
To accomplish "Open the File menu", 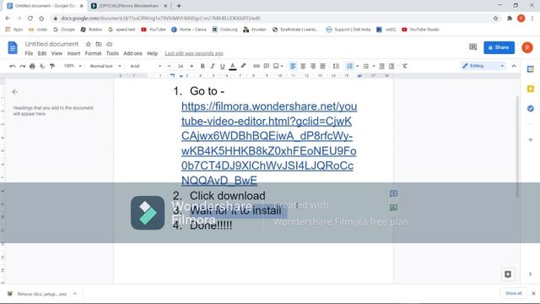I will [x=29, y=53].
